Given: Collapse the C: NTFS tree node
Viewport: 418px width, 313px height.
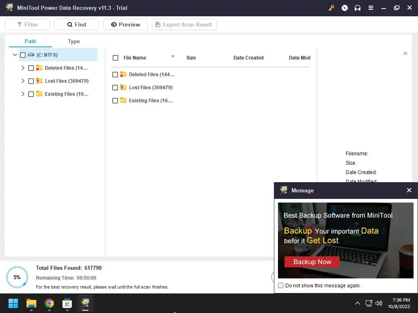Looking at the screenshot, I should [x=15, y=55].
